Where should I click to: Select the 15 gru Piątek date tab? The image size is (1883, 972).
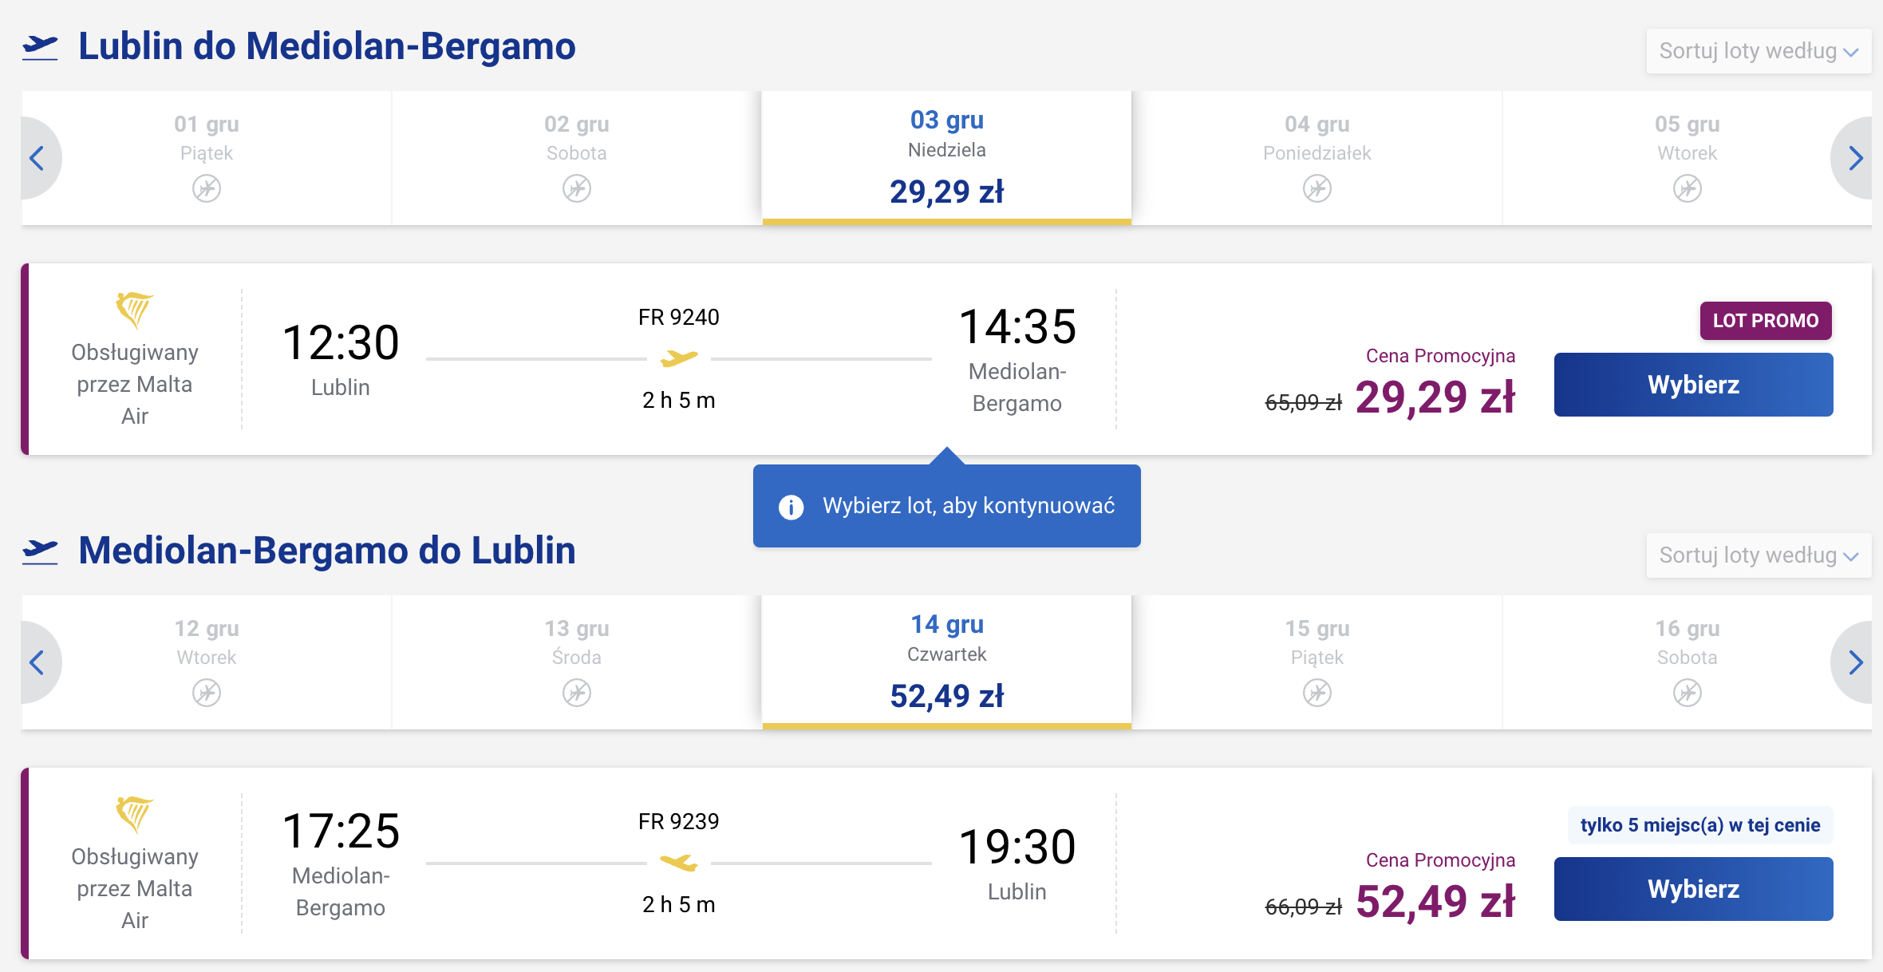(x=1317, y=662)
